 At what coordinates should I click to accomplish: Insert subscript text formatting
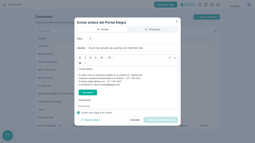[175, 58]
